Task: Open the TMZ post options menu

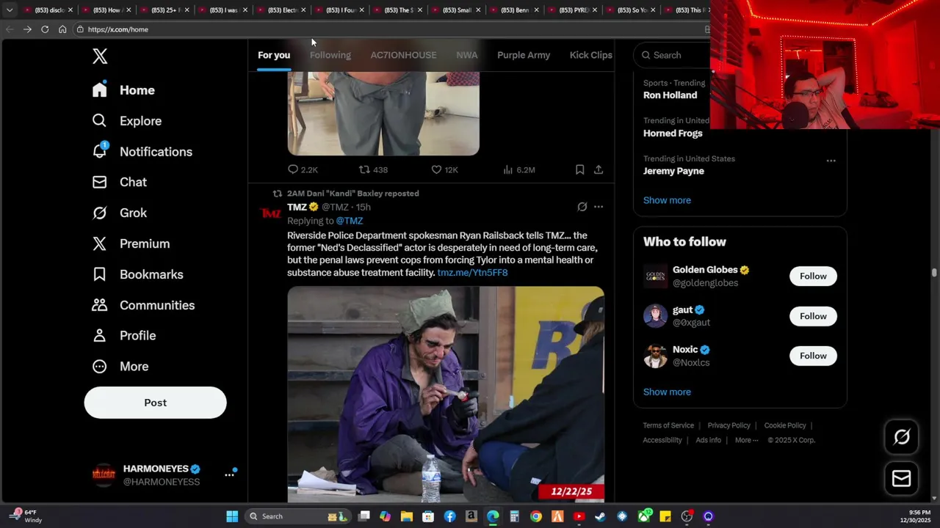Action: (x=599, y=207)
